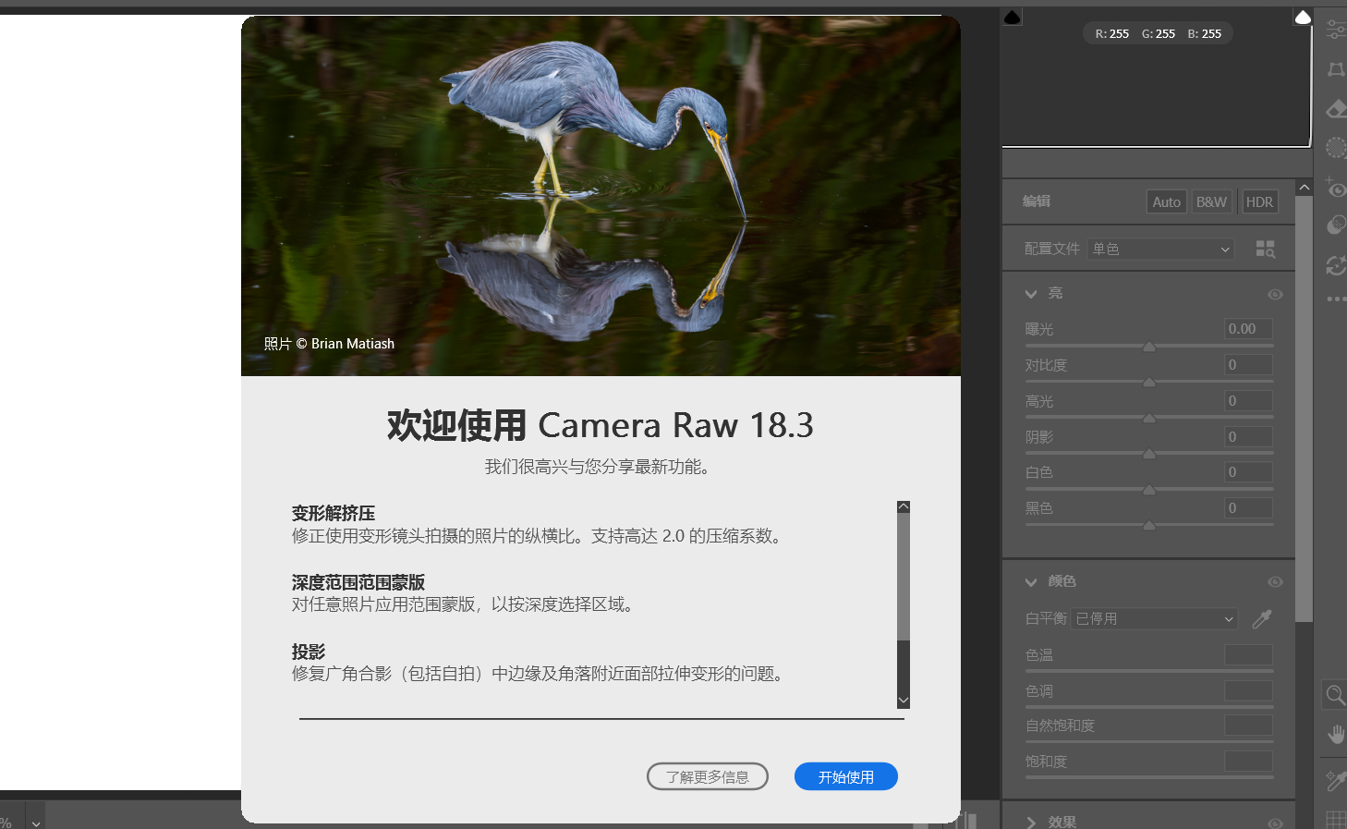Toggle highlight clipping warning triangle
1347x829 pixels.
point(1303,18)
